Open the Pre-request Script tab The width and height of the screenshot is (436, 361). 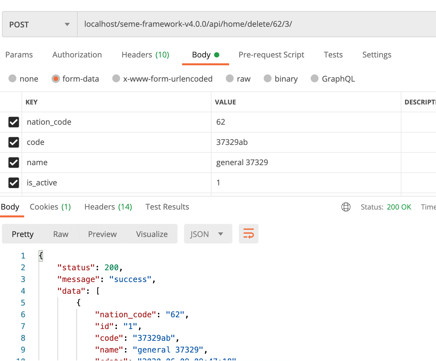pyautogui.click(x=271, y=55)
